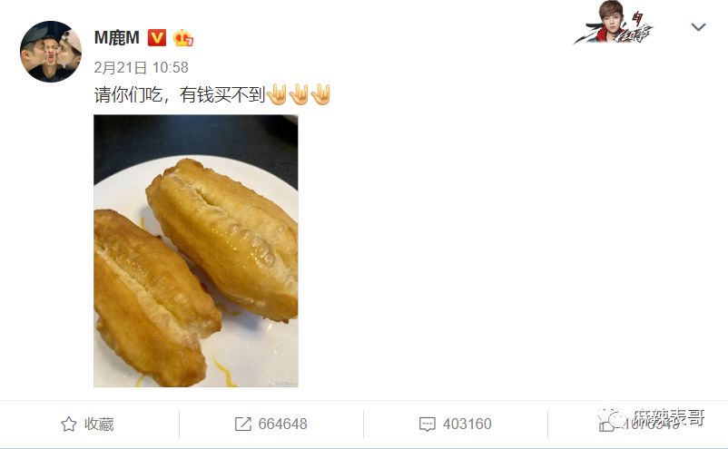Click the card decoration badge at top right
The height and width of the screenshot is (449, 728).
pyautogui.click(x=614, y=23)
